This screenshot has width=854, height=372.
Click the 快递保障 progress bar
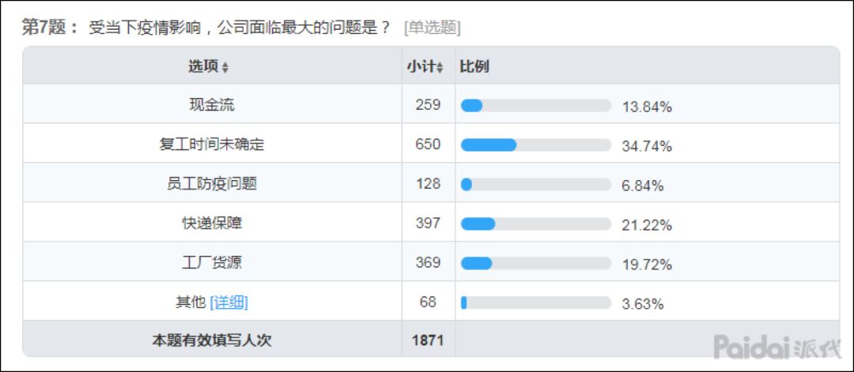(535, 224)
